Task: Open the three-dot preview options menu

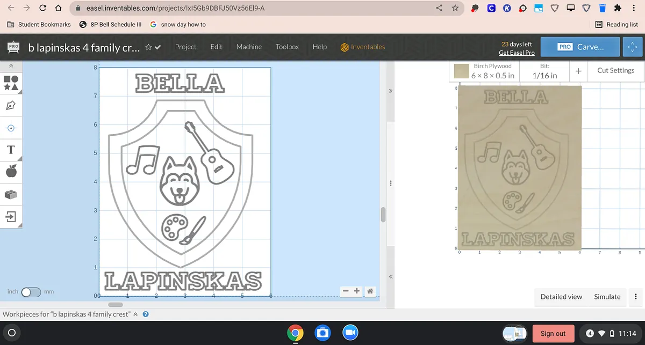Action: (635, 297)
